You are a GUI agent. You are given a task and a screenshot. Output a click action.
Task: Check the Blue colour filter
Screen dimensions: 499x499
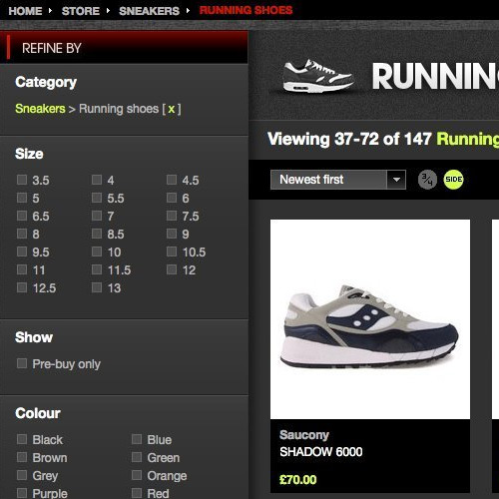click(137, 439)
